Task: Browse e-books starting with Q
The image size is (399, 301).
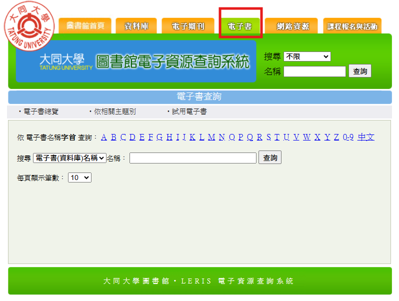Action: [250, 137]
